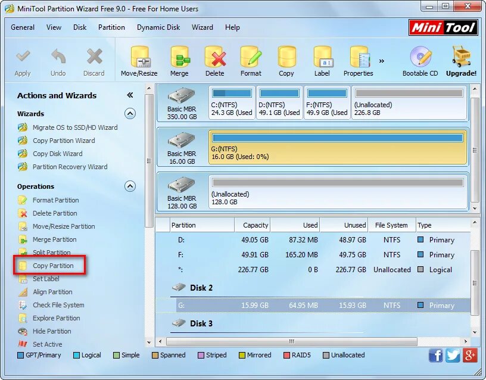486x380 pixels.
Task: Open the Disk menu
Action: 80,27
